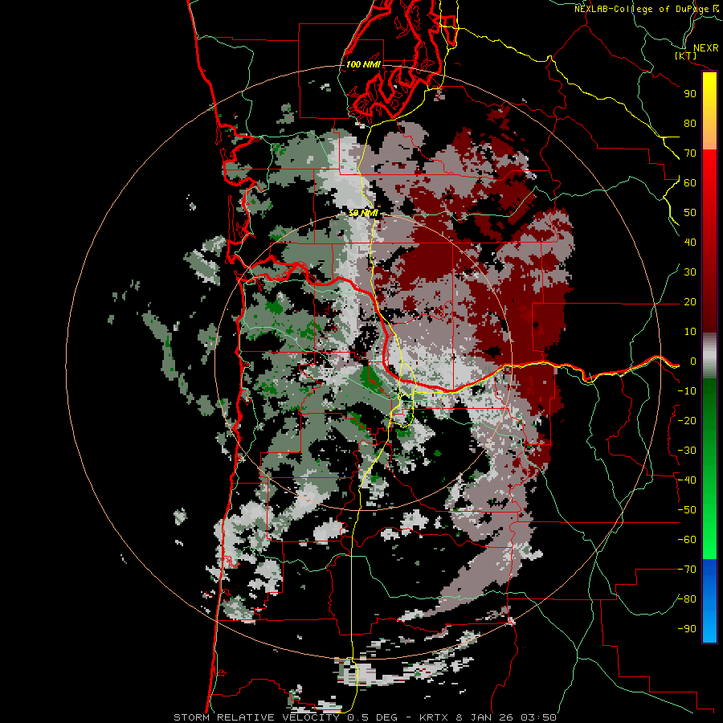Click the gray zero-velocity color bar segment
The height and width of the screenshot is (723, 723).
(709, 356)
